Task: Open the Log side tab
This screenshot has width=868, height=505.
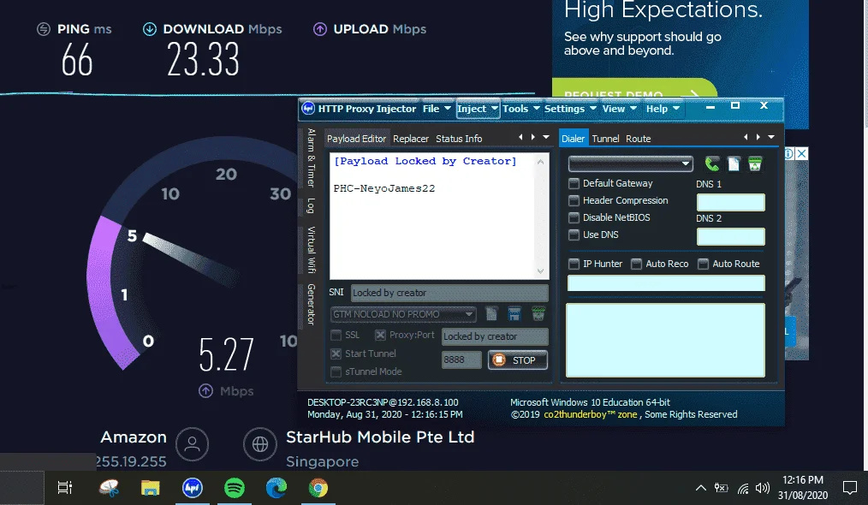Action: tap(311, 206)
